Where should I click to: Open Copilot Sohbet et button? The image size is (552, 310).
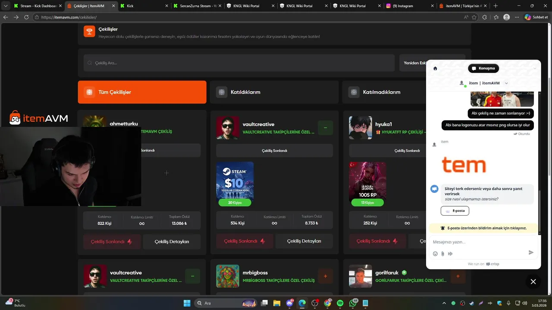(x=536, y=17)
